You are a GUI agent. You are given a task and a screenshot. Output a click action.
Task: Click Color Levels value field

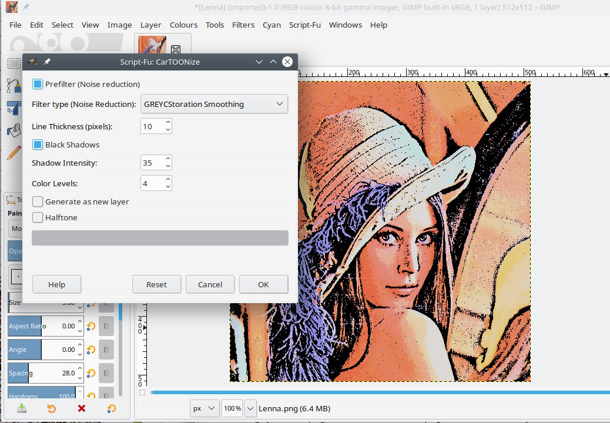pyautogui.click(x=152, y=183)
